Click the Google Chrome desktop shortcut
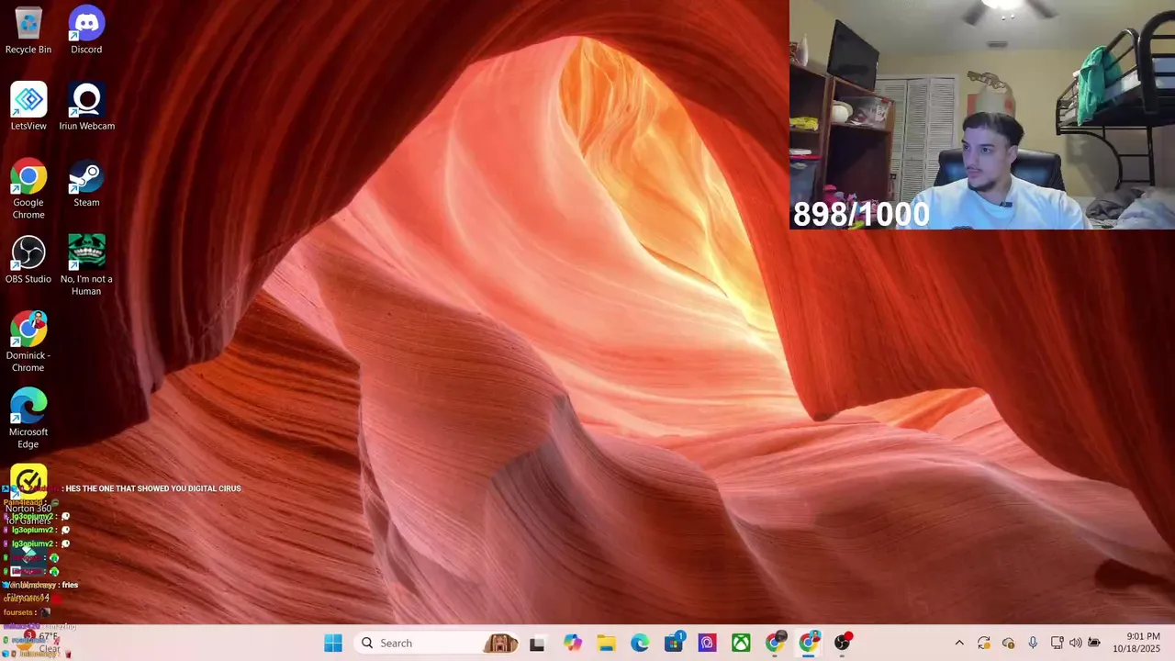The height and width of the screenshot is (661, 1175). click(28, 189)
